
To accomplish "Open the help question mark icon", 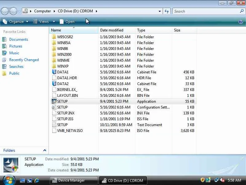I will tap(241, 22).
